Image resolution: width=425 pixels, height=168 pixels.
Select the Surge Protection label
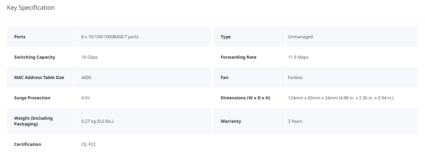[x=32, y=98]
